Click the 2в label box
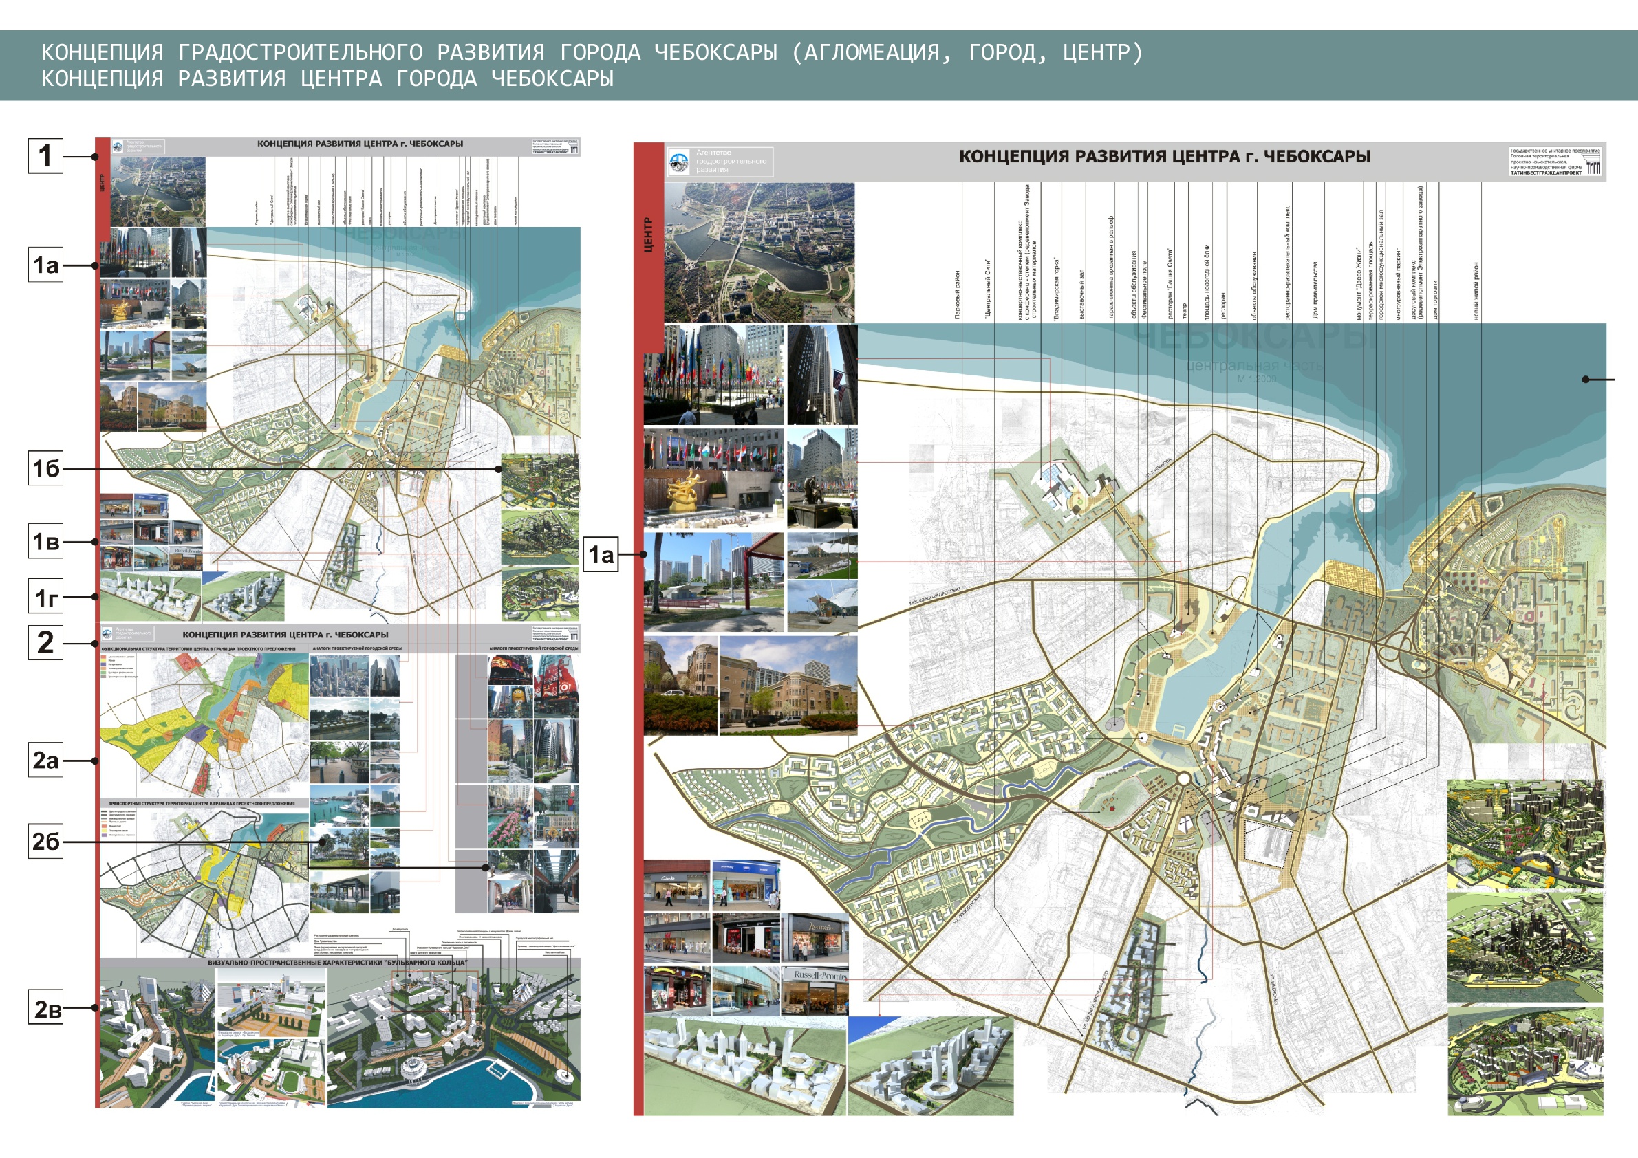The height and width of the screenshot is (1158, 1638). pyautogui.click(x=45, y=1007)
